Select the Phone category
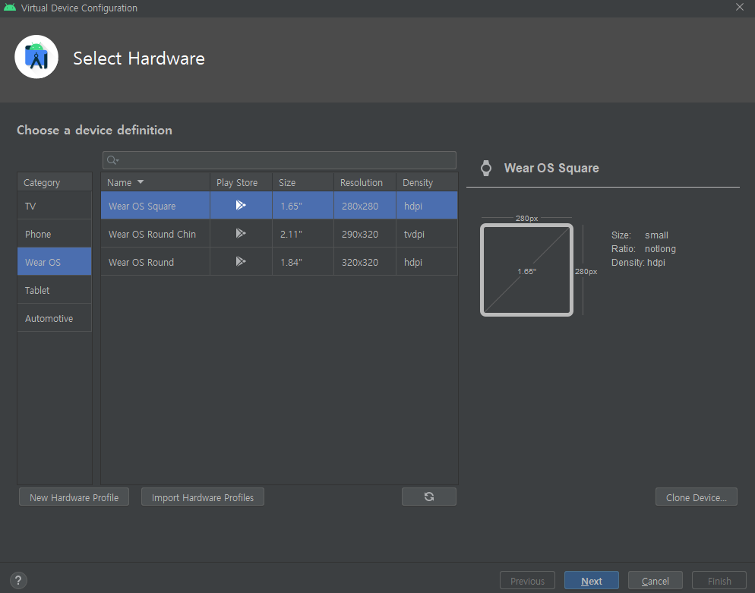Screen dimensions: 755x593 [55, 234]
